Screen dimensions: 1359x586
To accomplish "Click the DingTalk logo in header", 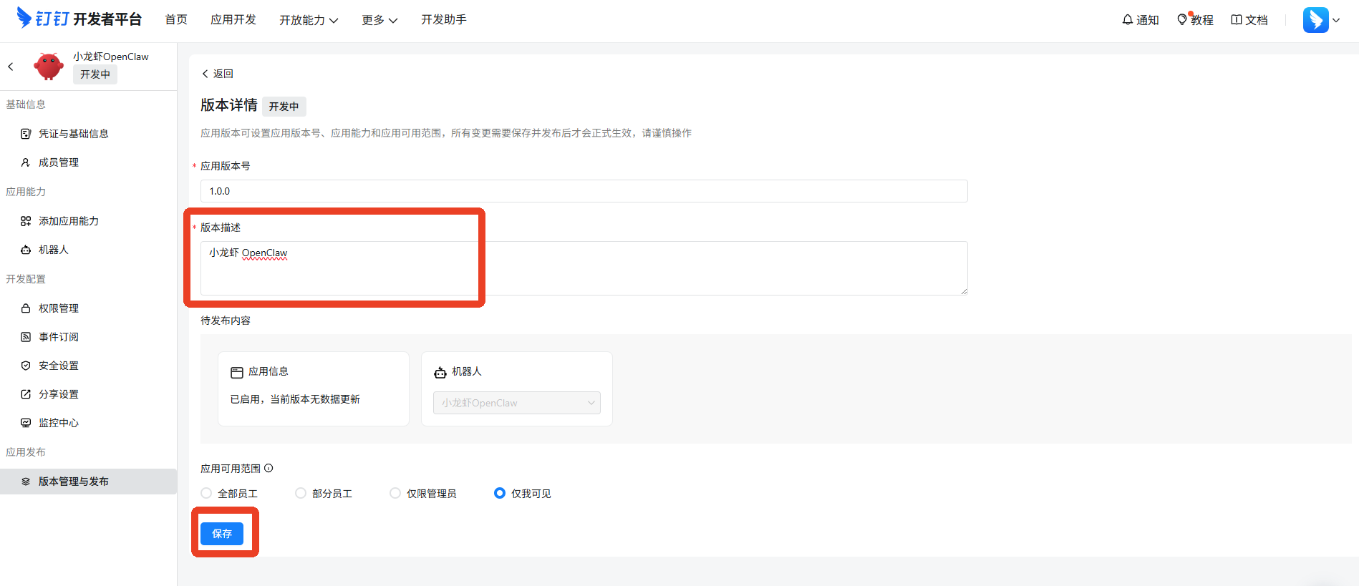I will coord(24,18).
